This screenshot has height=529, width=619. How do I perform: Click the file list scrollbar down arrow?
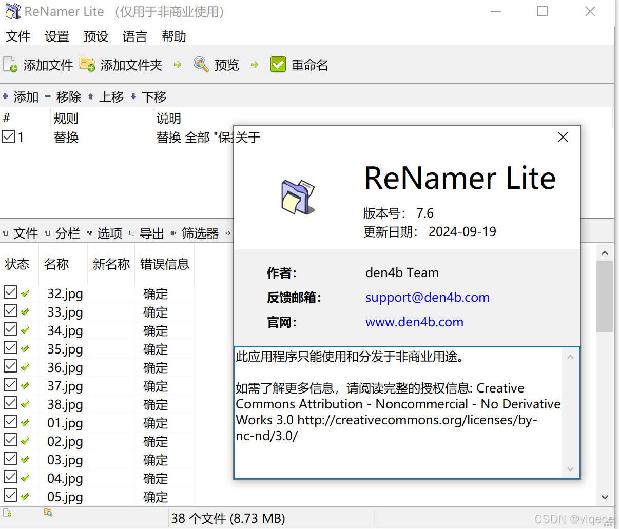pyautogui.click(x=605, y=497)
